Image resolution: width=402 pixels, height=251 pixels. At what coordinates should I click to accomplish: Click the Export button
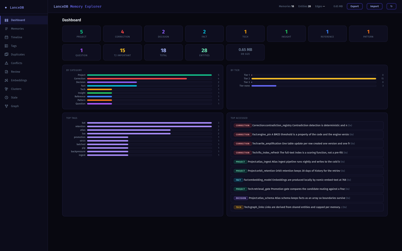click(355, 6)
